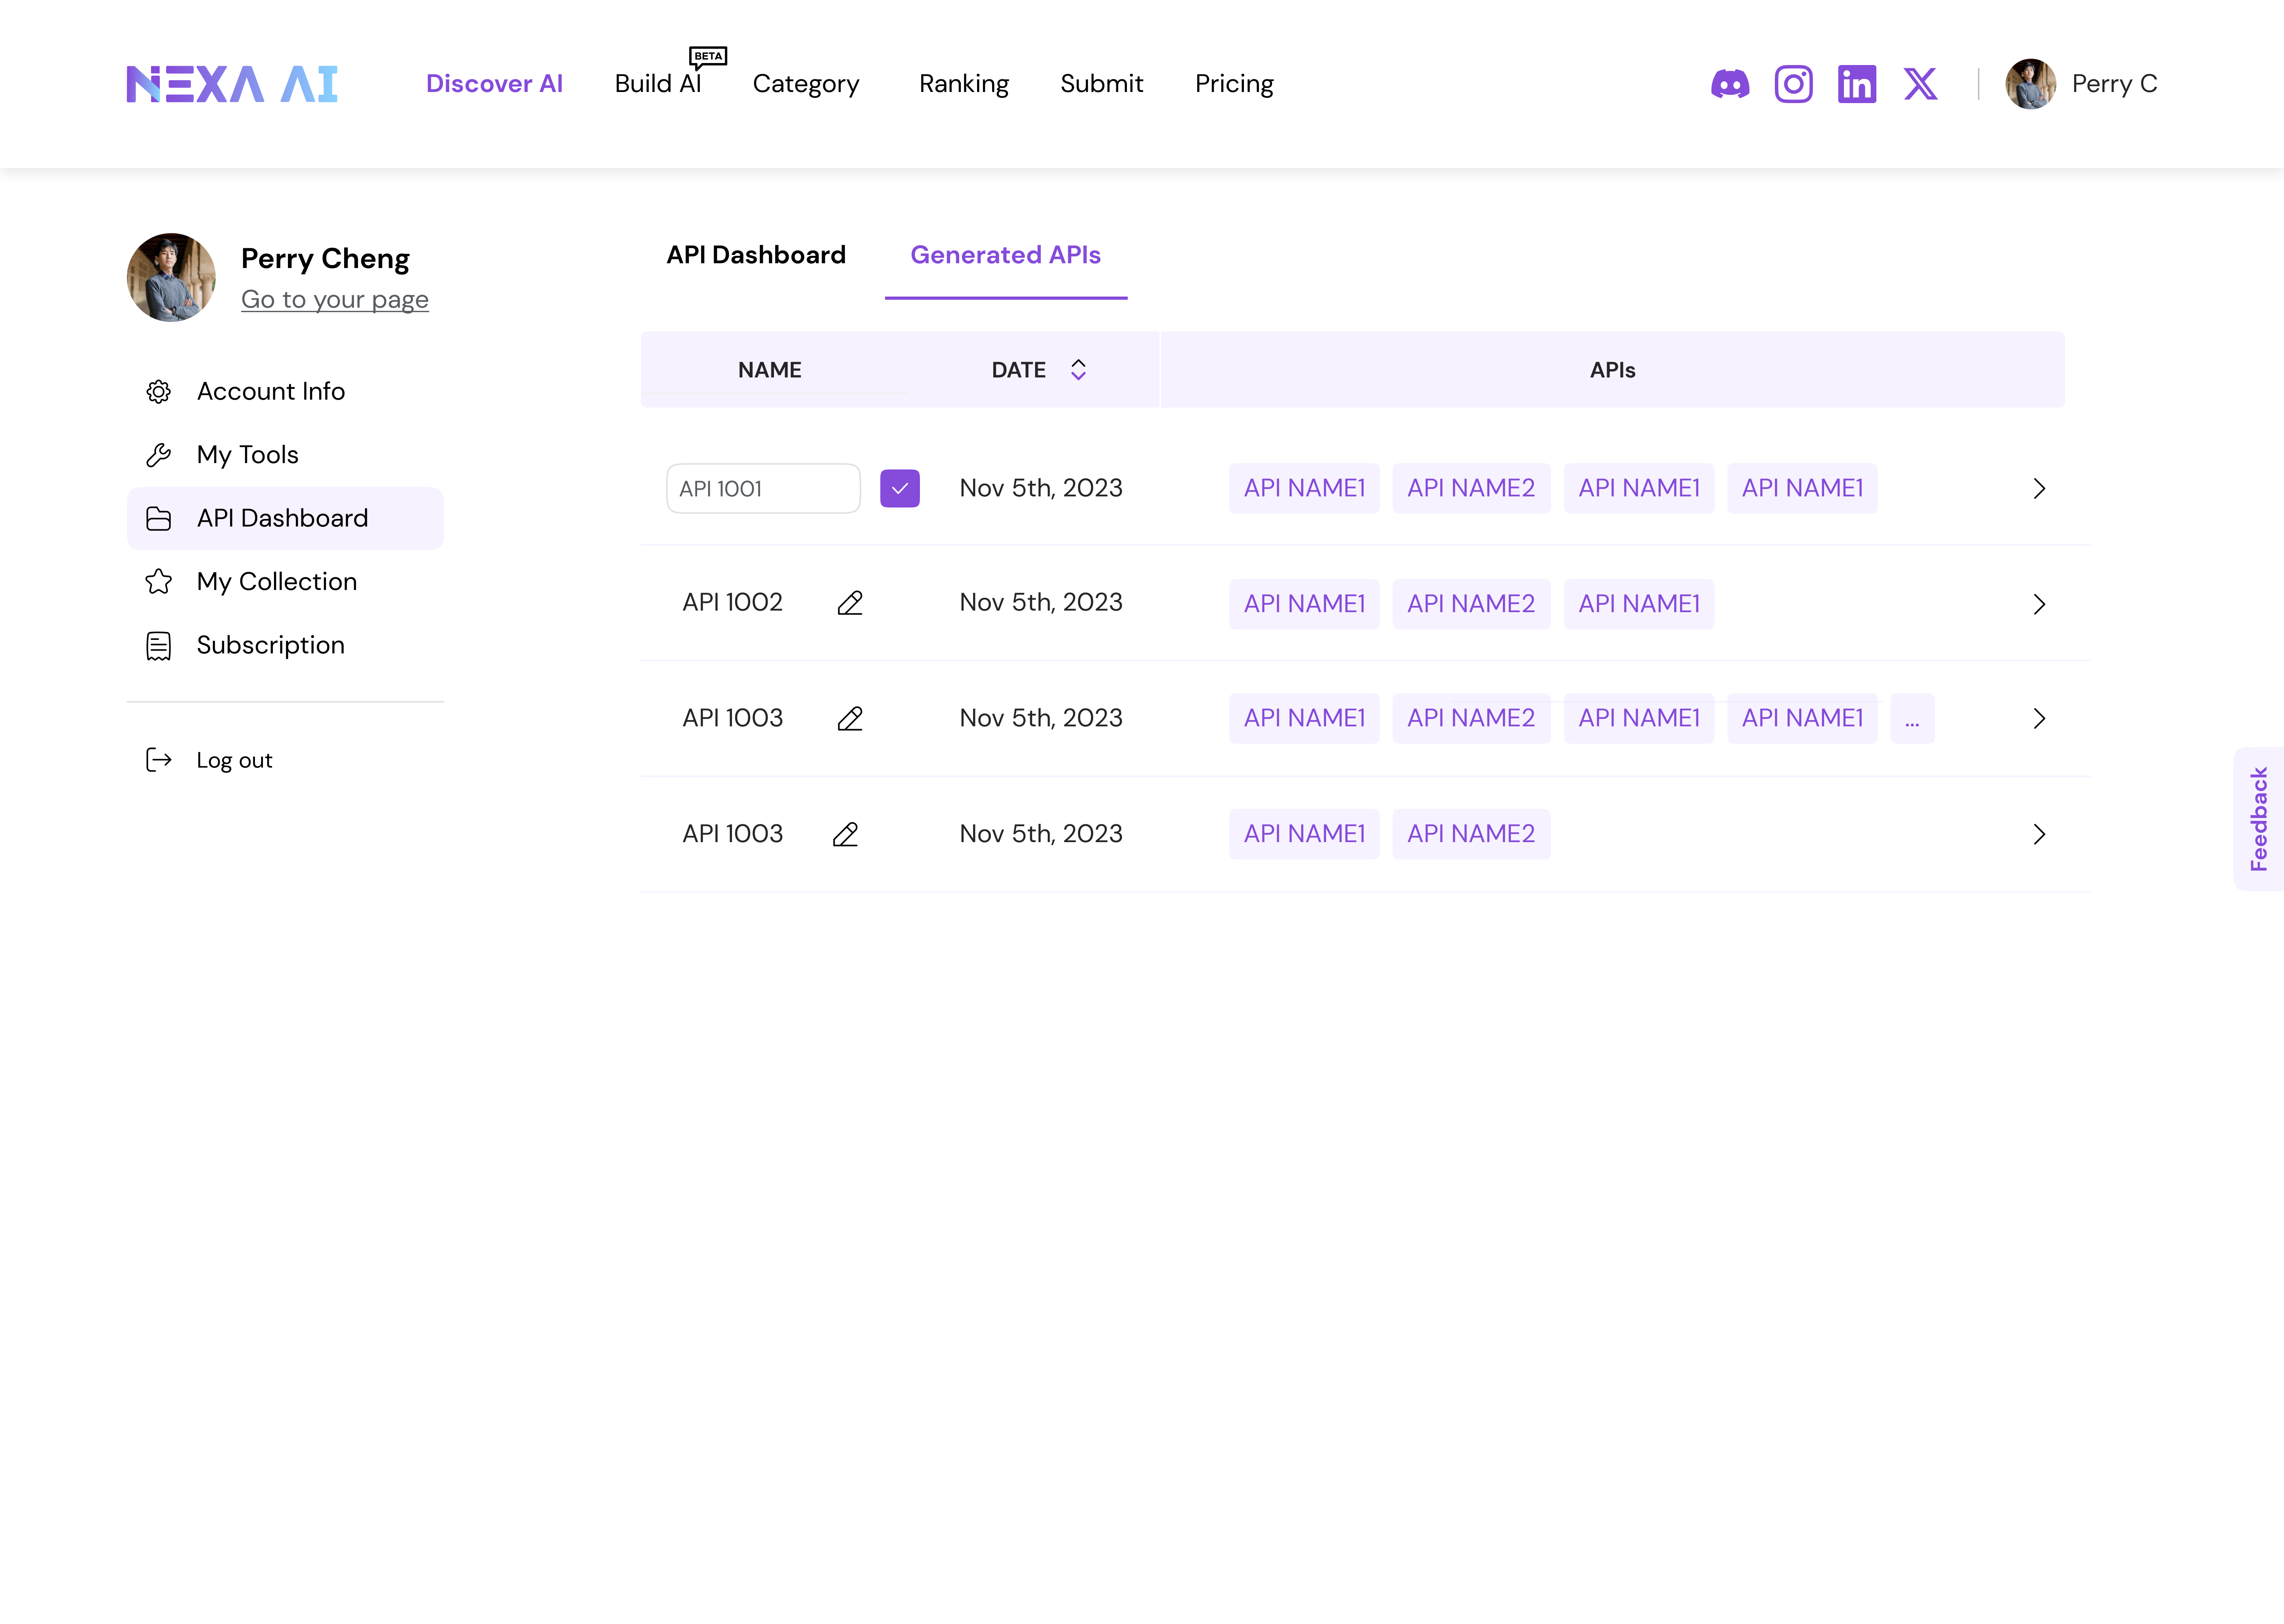Expand the API 1001 row chevron

coord(2039,489)
